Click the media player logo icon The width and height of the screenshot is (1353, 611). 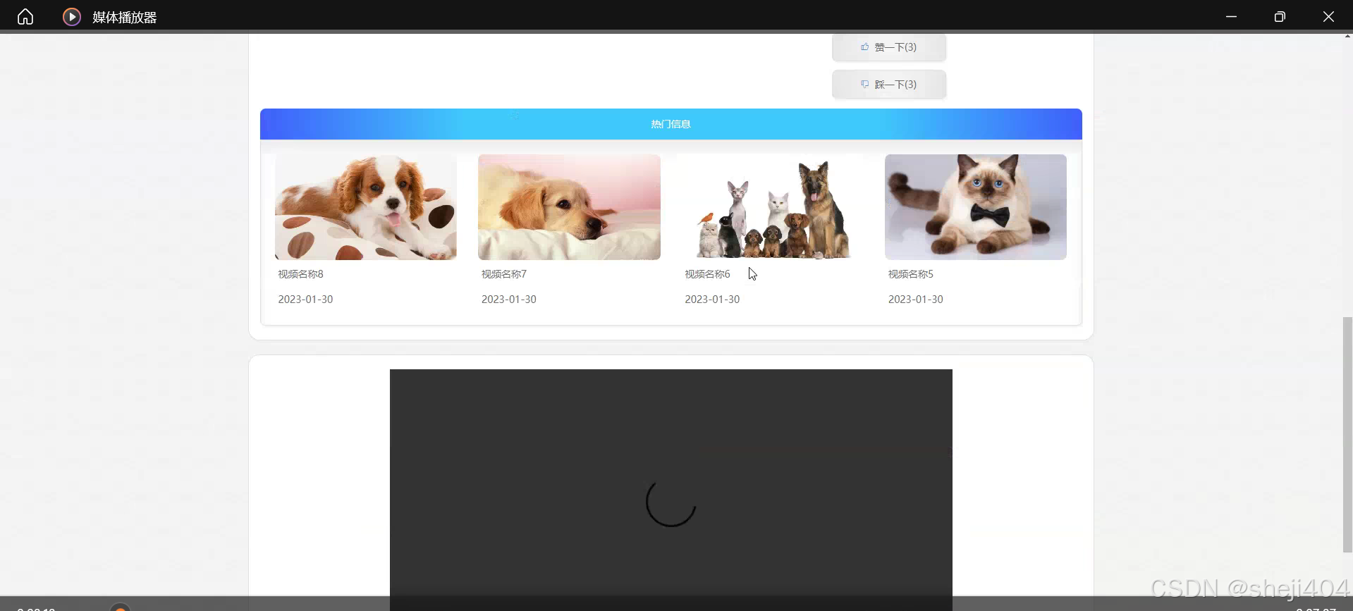pyautogui.click(x=71, y=16)
